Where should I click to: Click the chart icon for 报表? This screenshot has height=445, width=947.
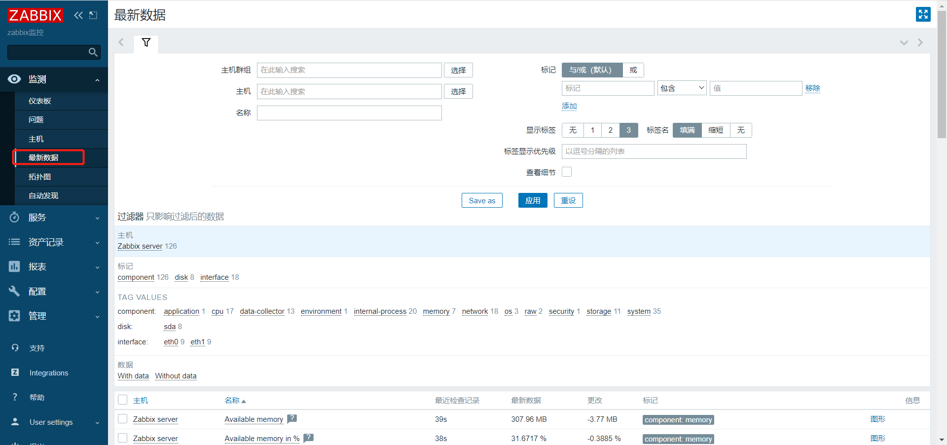pos(15,266)
